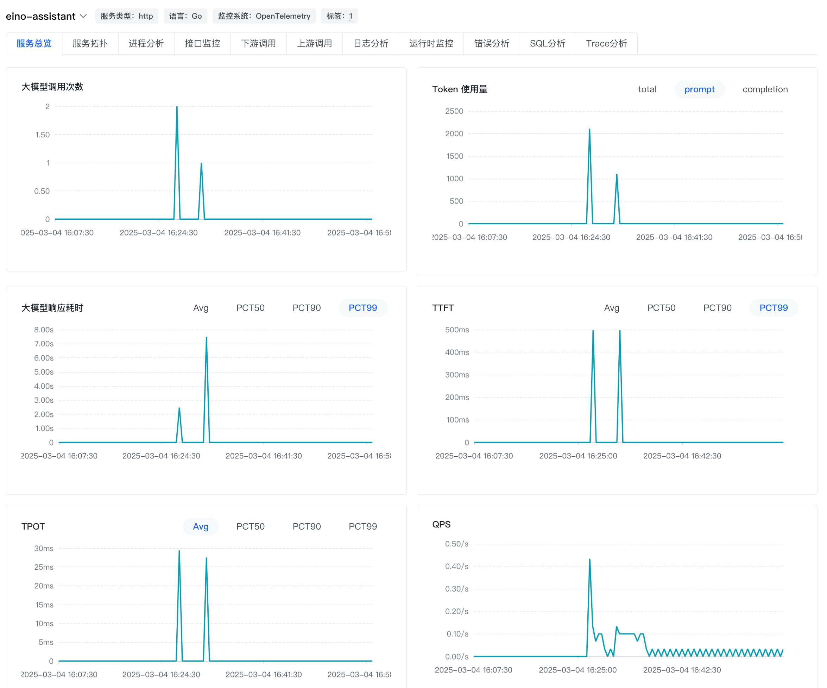Open the 运行时监控 tab
The image size is (827, 688).
tap(431, 43)
